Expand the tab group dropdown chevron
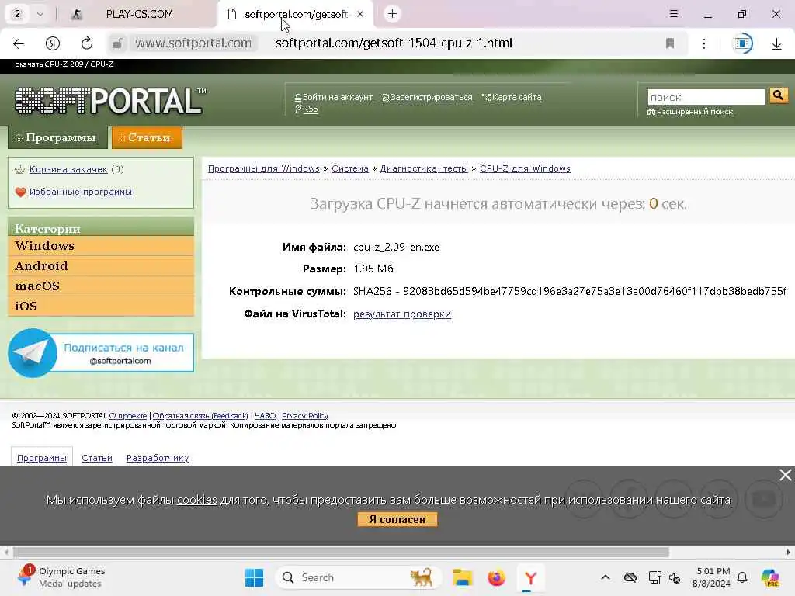The height and width of the screenshot is (596, 795). [40, 14]
